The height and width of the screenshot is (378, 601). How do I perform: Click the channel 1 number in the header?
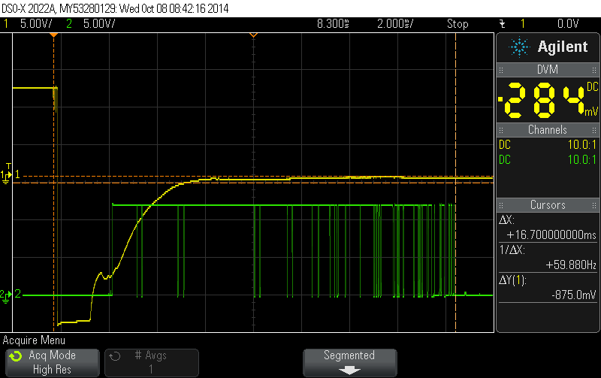point(6,24)
